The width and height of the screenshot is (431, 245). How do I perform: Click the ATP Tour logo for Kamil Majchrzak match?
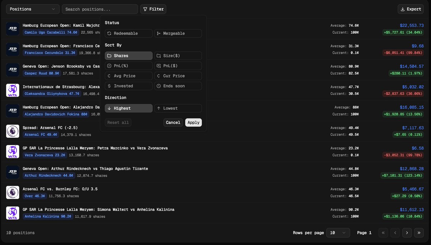pos(13,29)
